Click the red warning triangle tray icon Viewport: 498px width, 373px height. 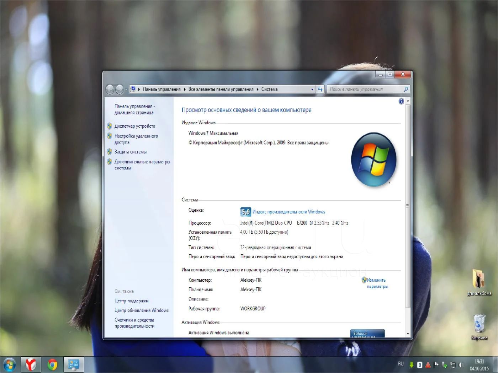428,365
